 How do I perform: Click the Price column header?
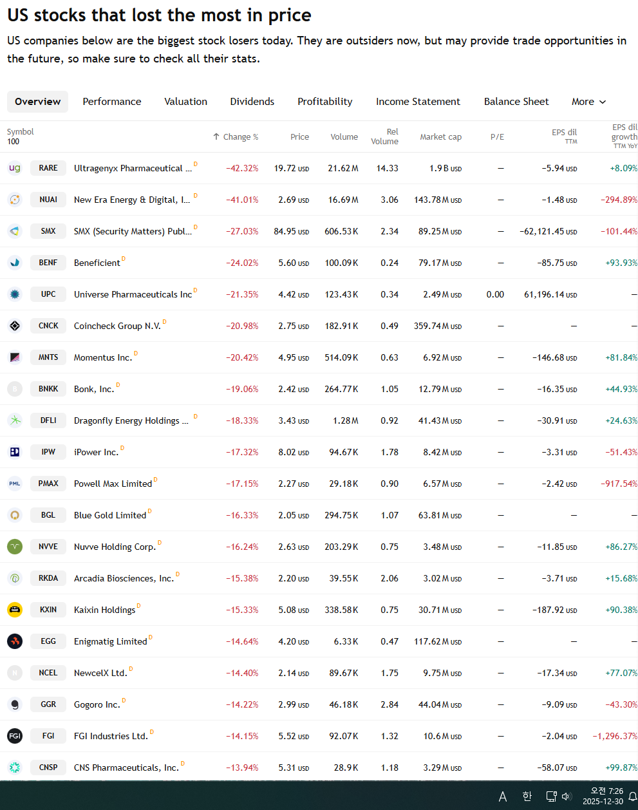click(x=299, y=137)
